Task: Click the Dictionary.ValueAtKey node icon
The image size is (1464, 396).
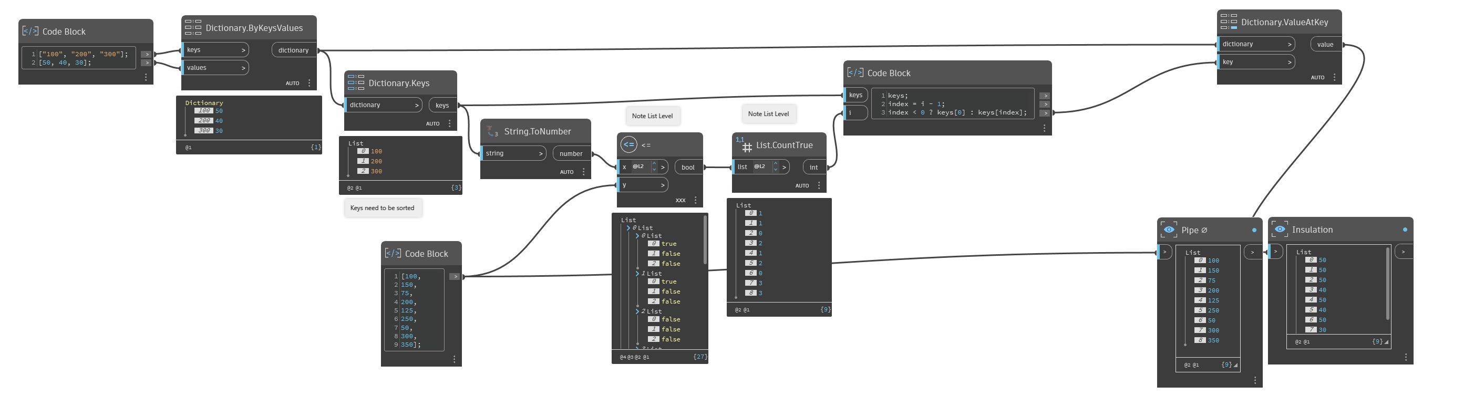Action: click(x=1229, y=22)
